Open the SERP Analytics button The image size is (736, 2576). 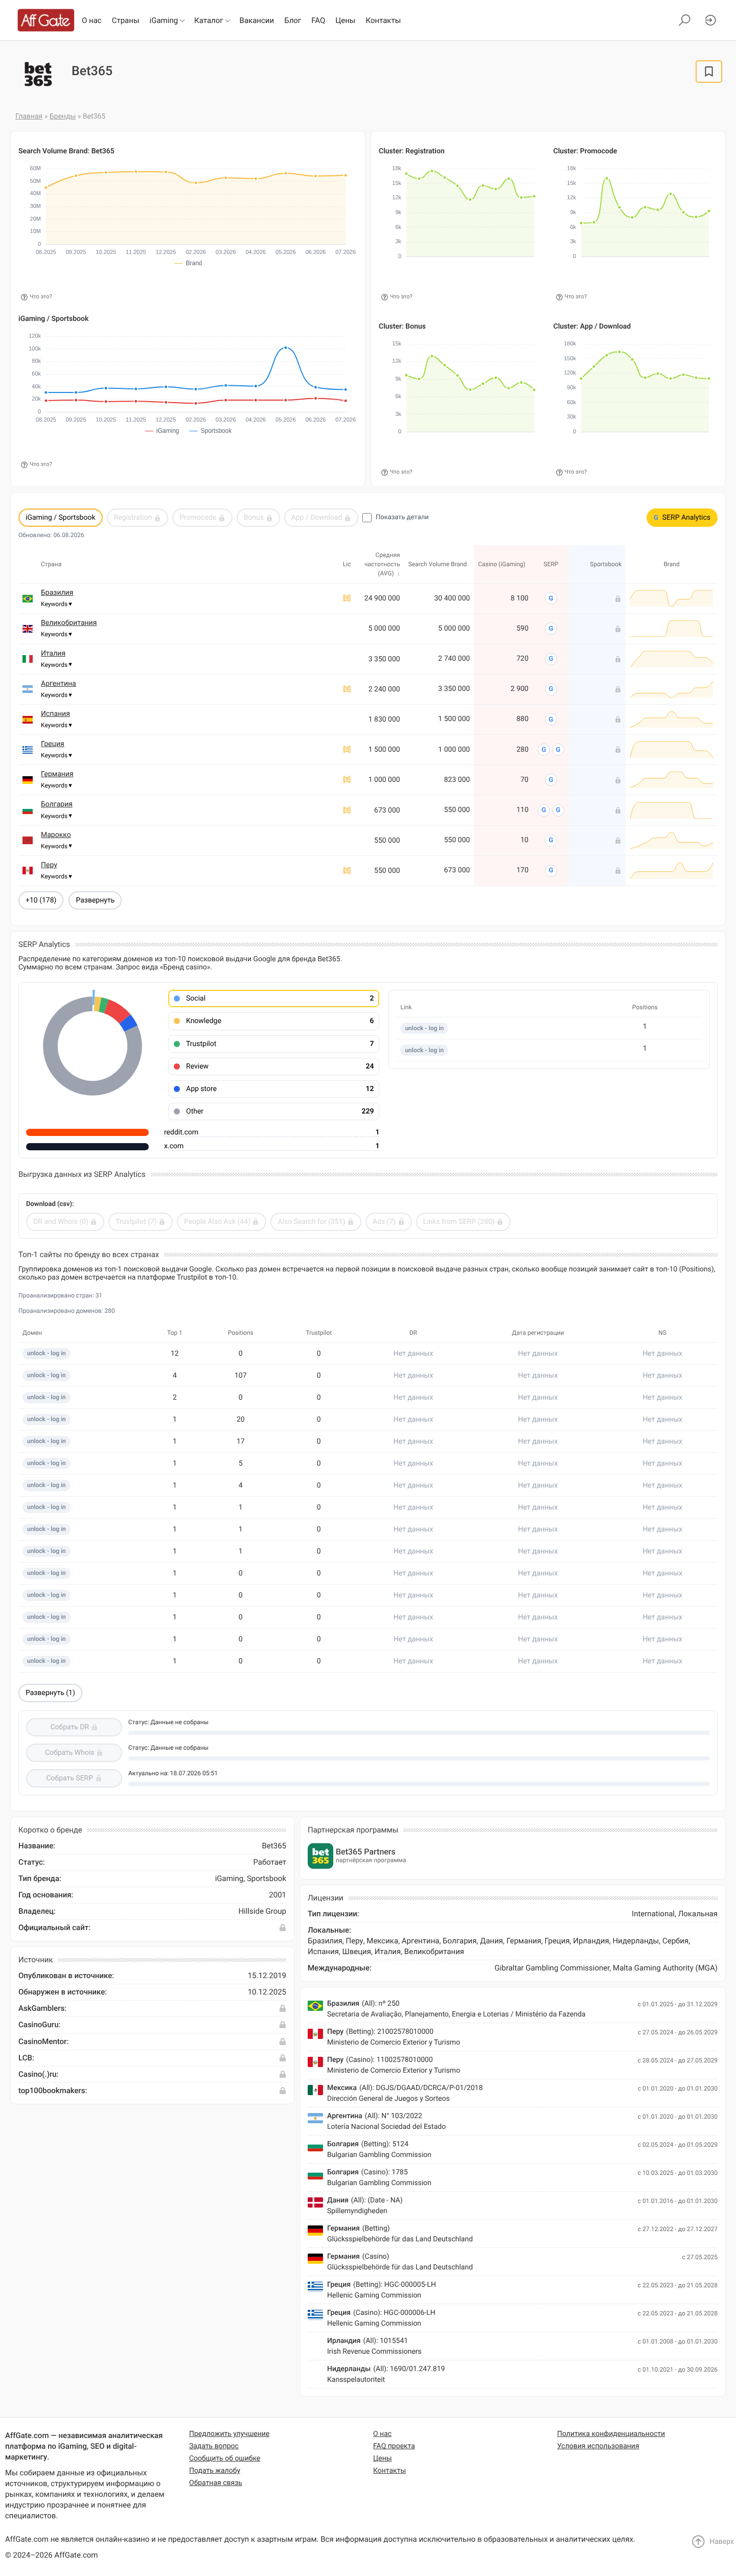pos(682,517)
